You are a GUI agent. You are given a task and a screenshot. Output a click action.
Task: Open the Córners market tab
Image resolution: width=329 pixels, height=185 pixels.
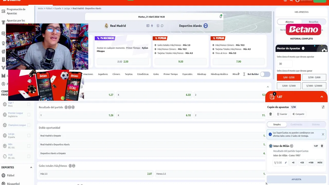click(116, 74)
